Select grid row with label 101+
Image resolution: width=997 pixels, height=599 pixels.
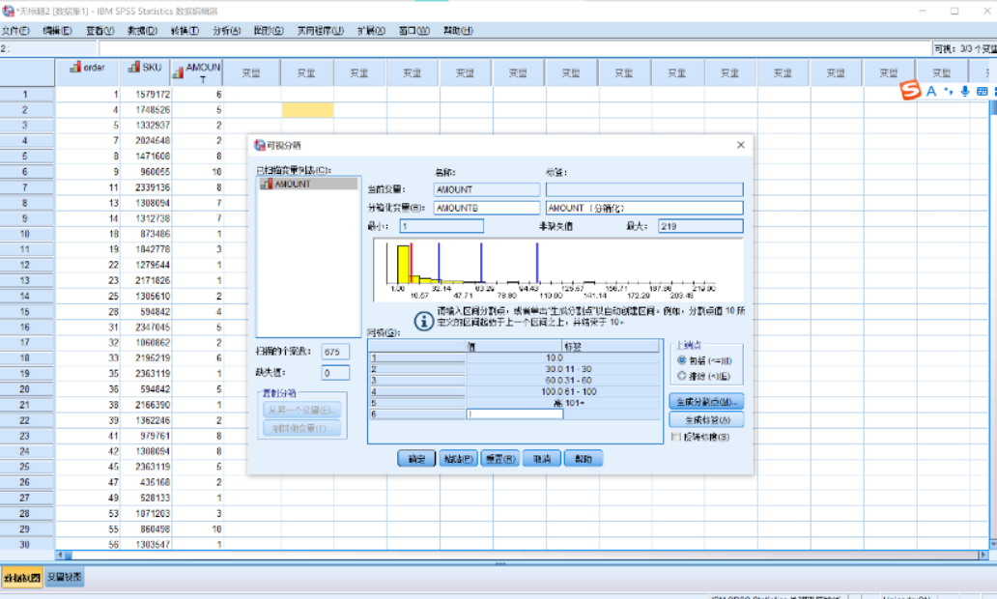514,403
